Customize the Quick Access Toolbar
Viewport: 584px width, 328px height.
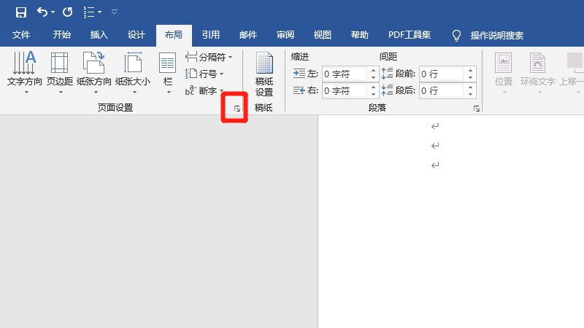[x=115, y=12]
